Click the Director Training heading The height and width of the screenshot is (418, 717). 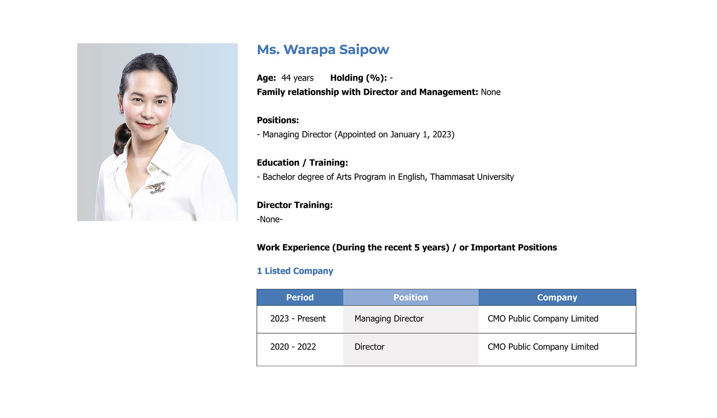point(295,205)
